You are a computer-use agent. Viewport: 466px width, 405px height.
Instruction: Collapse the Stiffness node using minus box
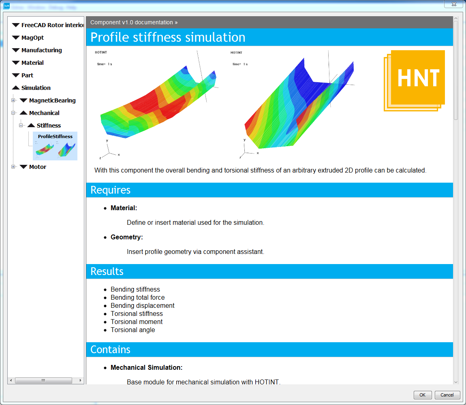[x=21, y=126]
